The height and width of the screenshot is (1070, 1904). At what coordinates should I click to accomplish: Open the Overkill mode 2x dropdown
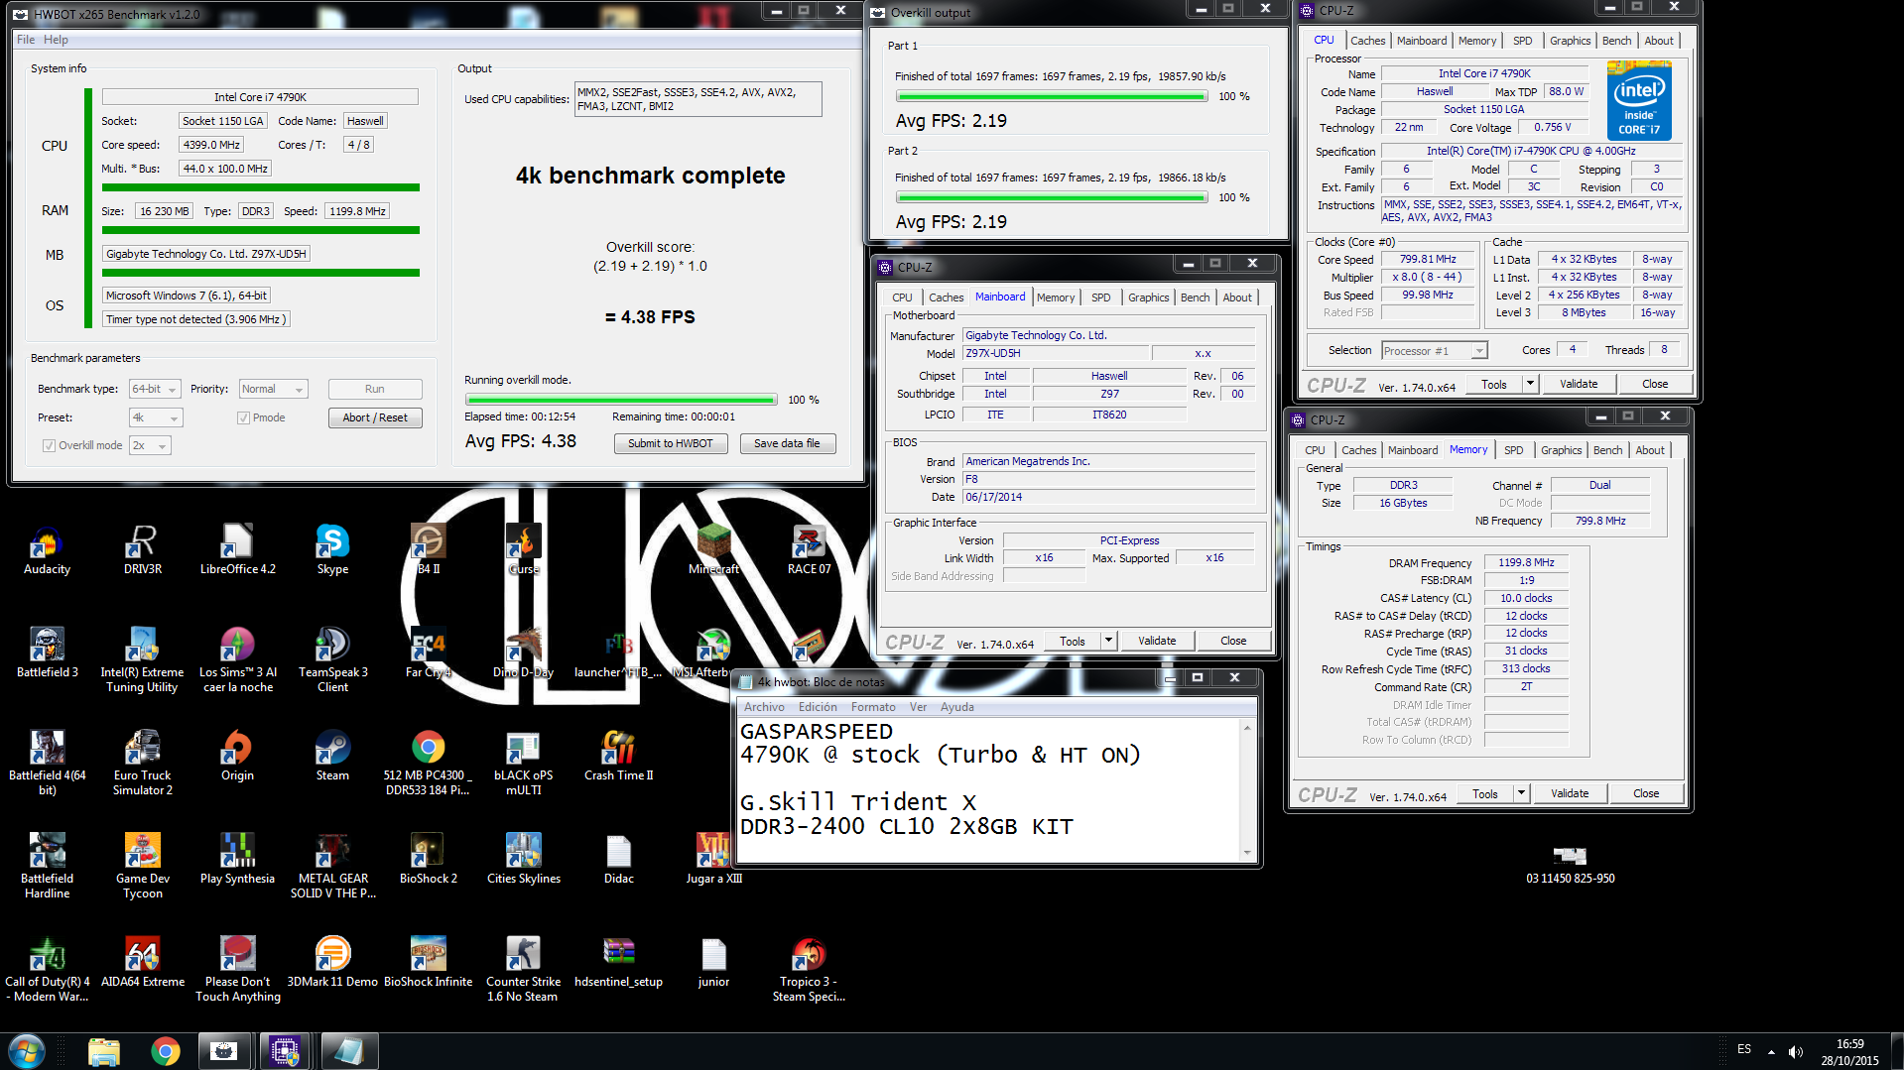pyautogui.click(x=150, y=445)
